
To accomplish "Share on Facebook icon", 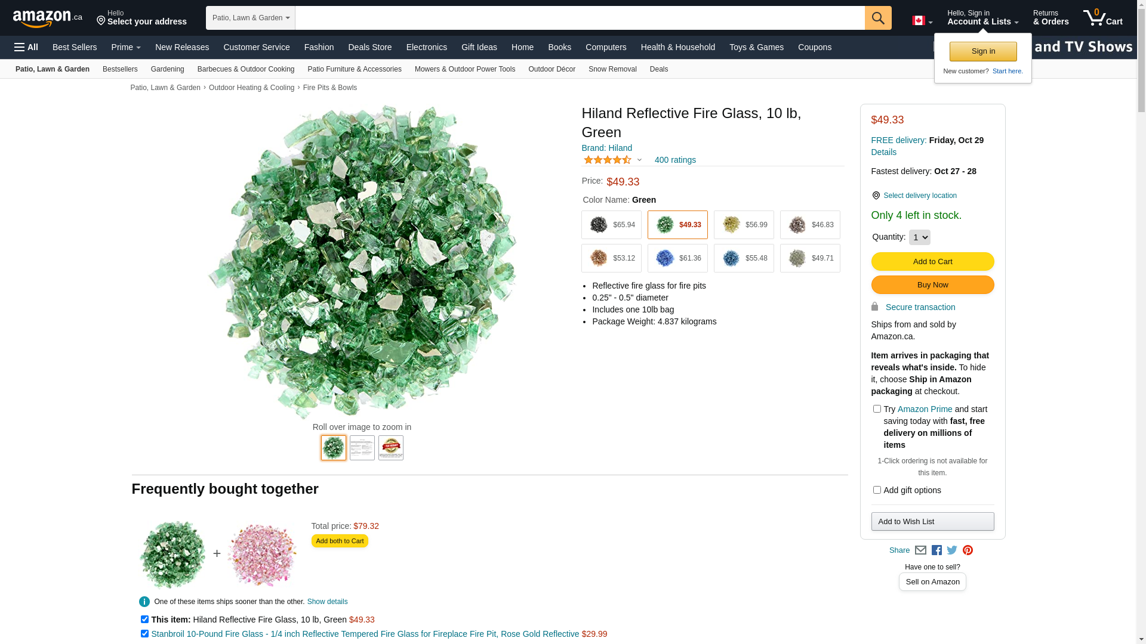I will click(x=936, y=550).
